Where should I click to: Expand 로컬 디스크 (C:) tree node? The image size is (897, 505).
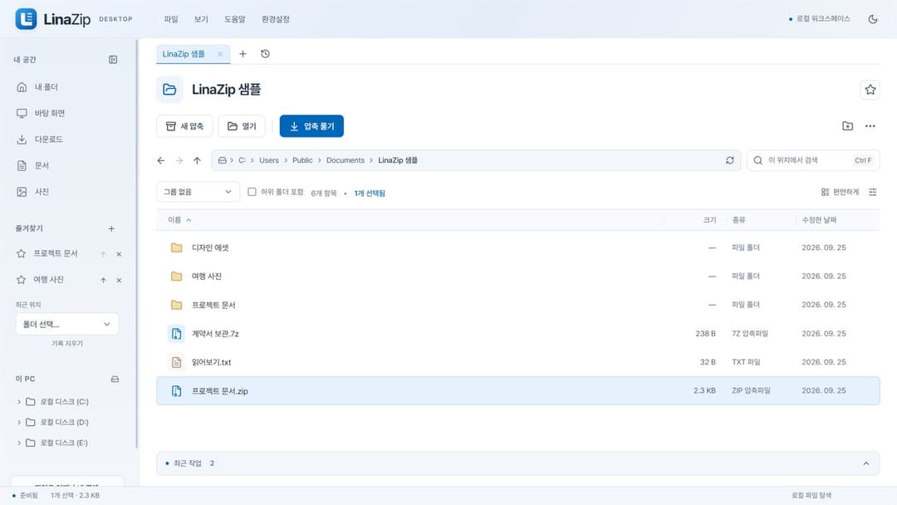click(x=19, y=402)
